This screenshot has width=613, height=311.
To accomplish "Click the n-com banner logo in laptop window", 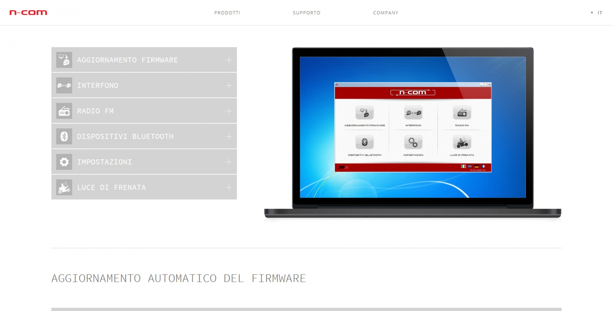I will 413,92.
